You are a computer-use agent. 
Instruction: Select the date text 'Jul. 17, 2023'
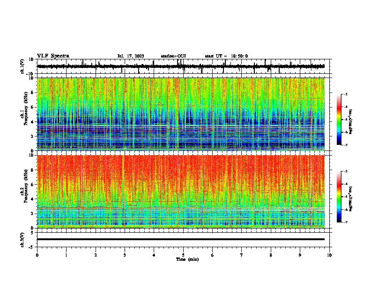click(131, 56)
